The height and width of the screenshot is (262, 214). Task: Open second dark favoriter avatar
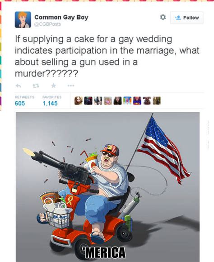[x=88, y=101]
